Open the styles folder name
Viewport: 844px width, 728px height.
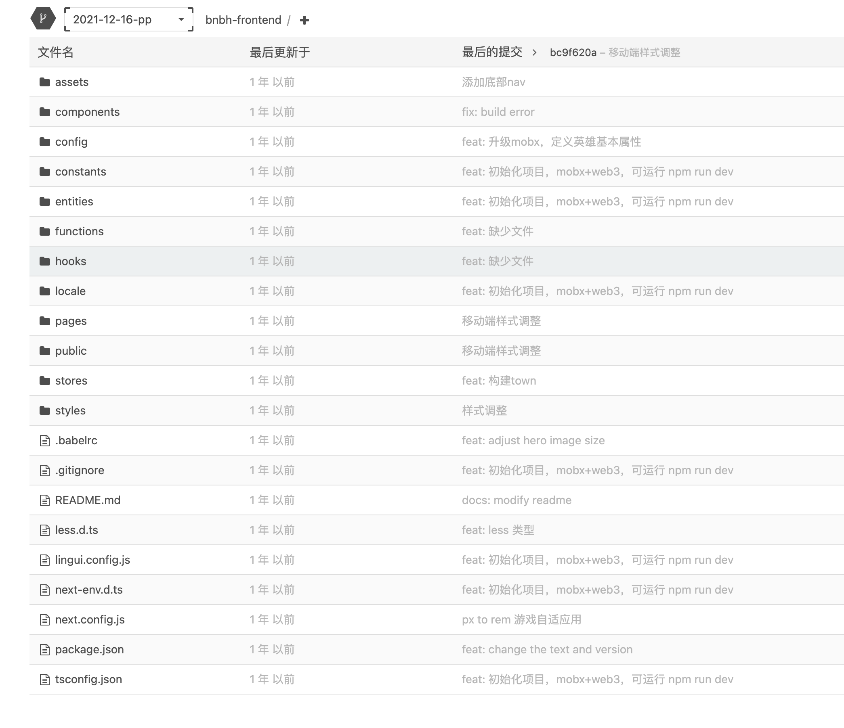pyautogui.click(x=71, y=410)
